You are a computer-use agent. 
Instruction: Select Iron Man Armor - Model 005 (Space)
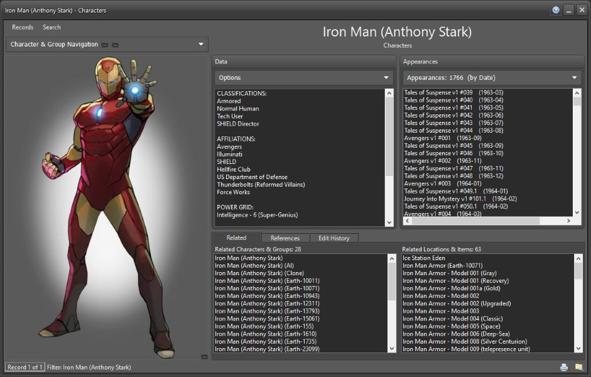click(x=452, y=326)
